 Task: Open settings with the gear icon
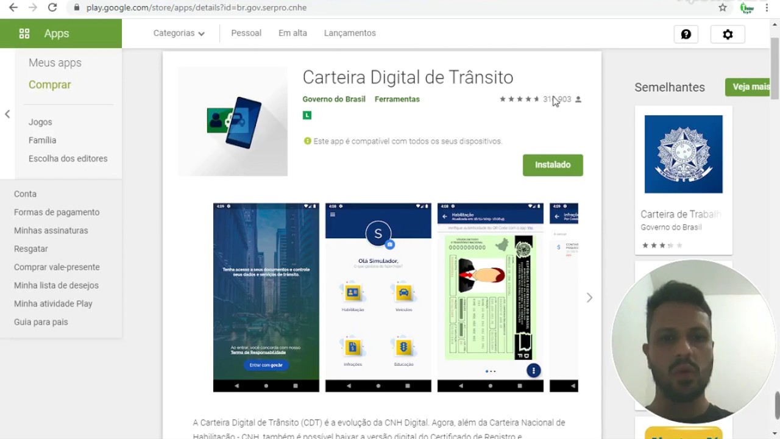point(728,34)
